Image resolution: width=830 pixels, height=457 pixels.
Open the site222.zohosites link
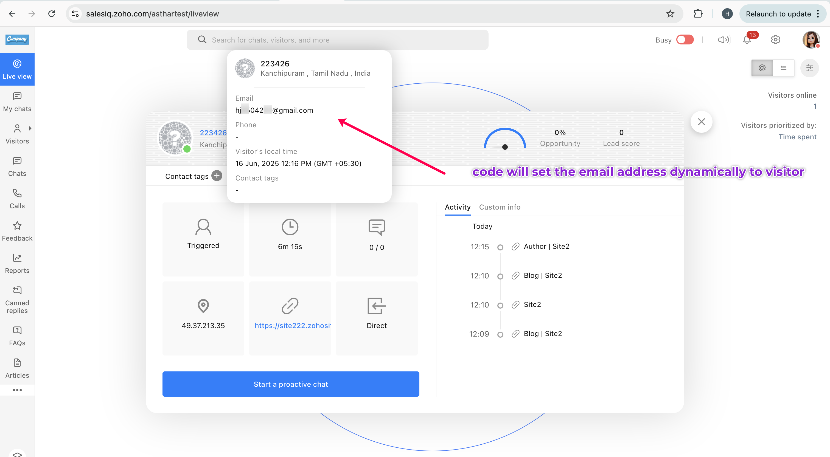[x=293, y=326]
